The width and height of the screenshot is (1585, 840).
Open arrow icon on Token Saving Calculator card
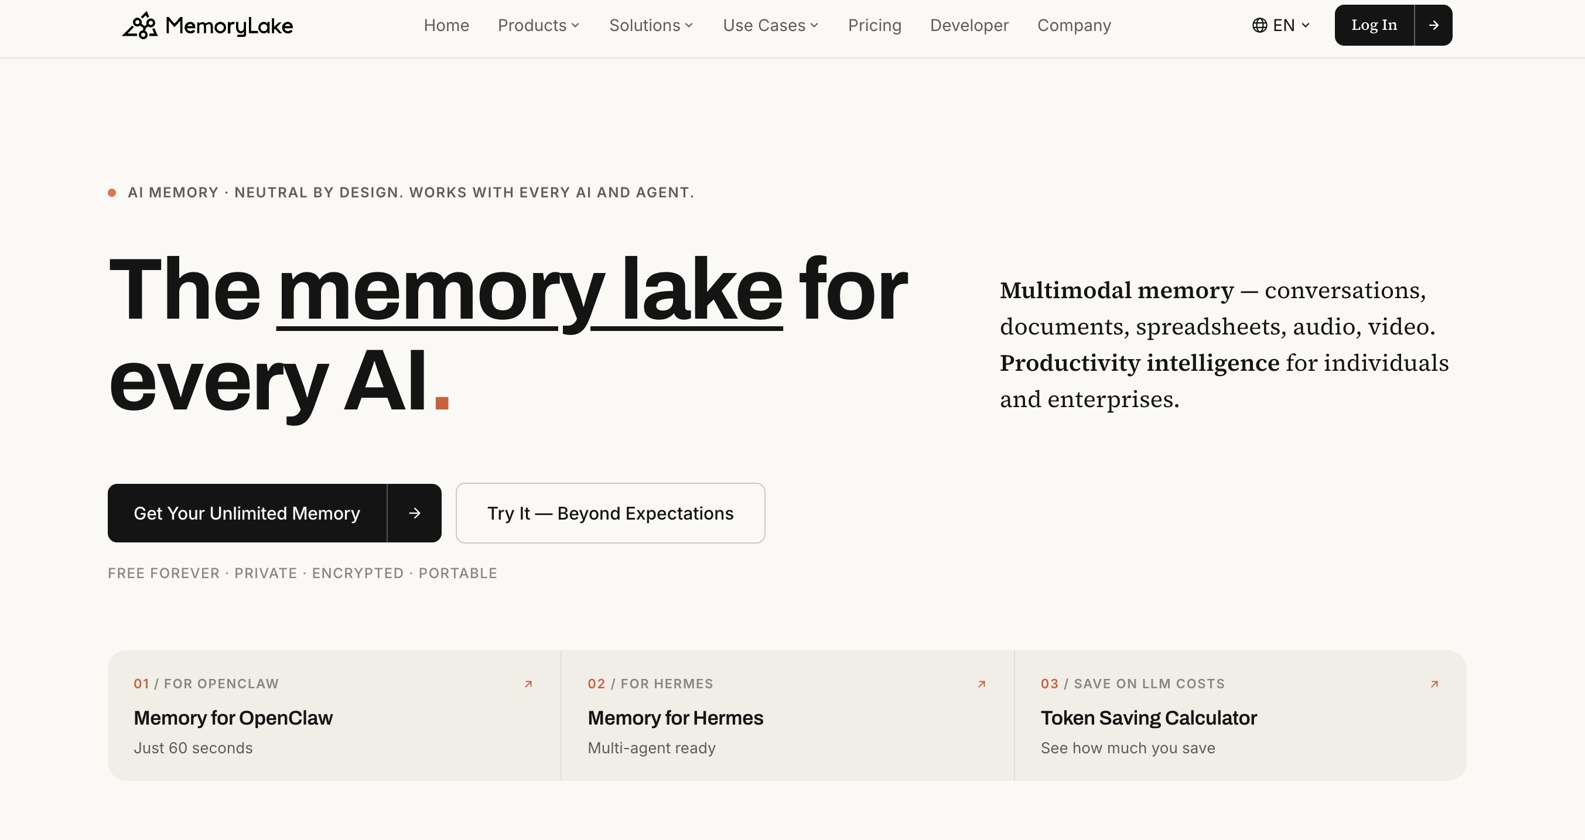pos(1434,684)
